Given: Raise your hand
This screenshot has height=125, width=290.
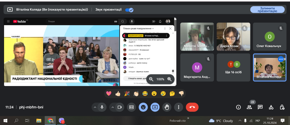Looking at the screenshot, I should (167, 107).
